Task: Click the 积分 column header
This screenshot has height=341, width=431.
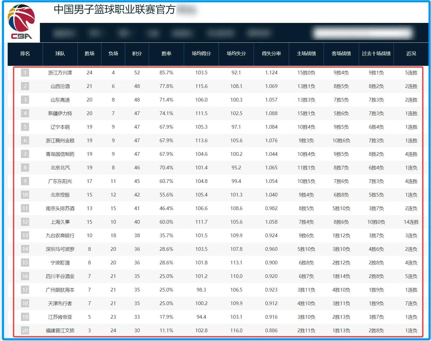Action: (x=137, y=53)
